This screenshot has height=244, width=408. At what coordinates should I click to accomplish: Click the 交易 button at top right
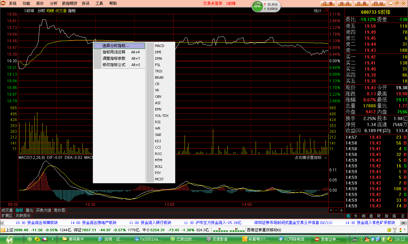(361, 3)
